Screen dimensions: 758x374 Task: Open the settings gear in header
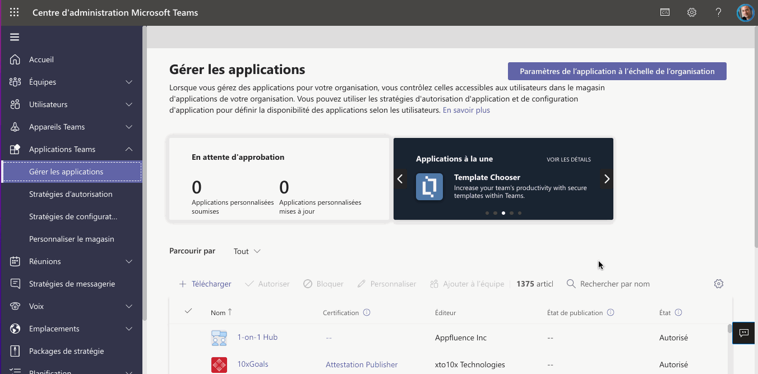click(x=692, y=12)
